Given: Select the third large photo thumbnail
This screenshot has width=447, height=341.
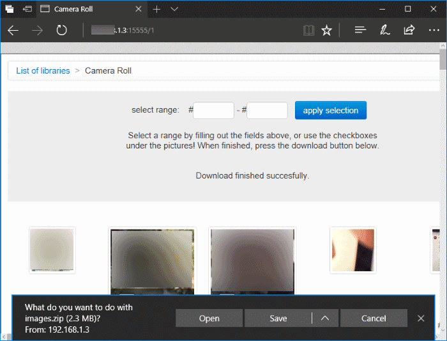Looking at the screenshot, I should pyautogui.click(x=253, y=261).
